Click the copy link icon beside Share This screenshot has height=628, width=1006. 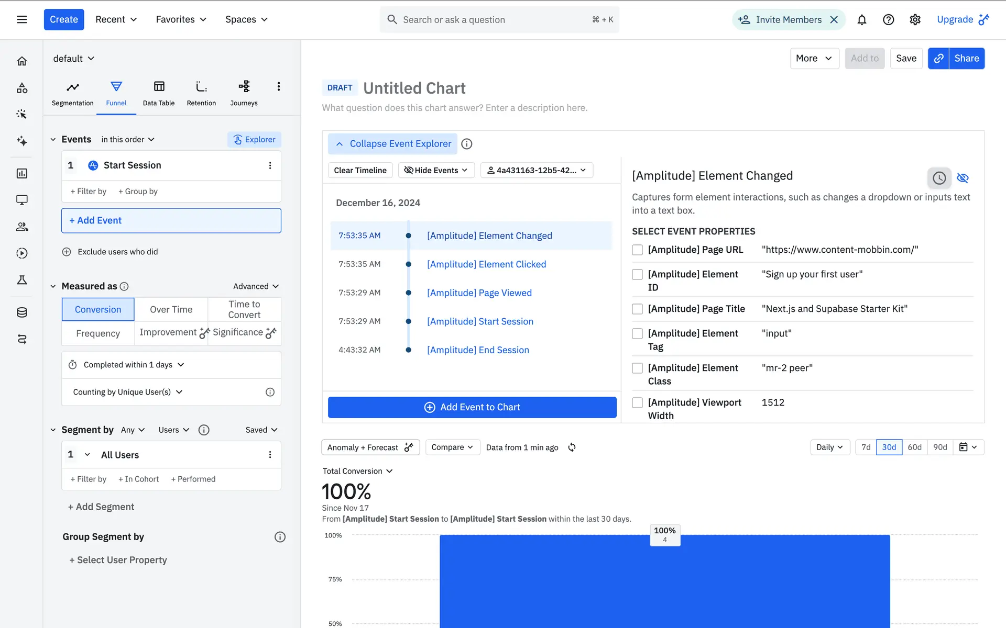coord(938,59)
